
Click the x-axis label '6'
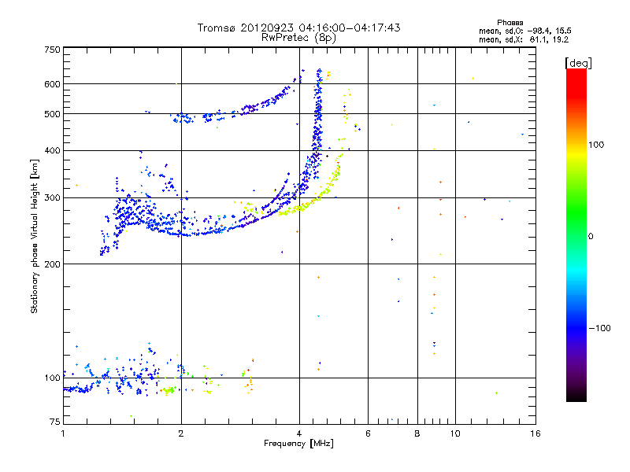point(368,433)
